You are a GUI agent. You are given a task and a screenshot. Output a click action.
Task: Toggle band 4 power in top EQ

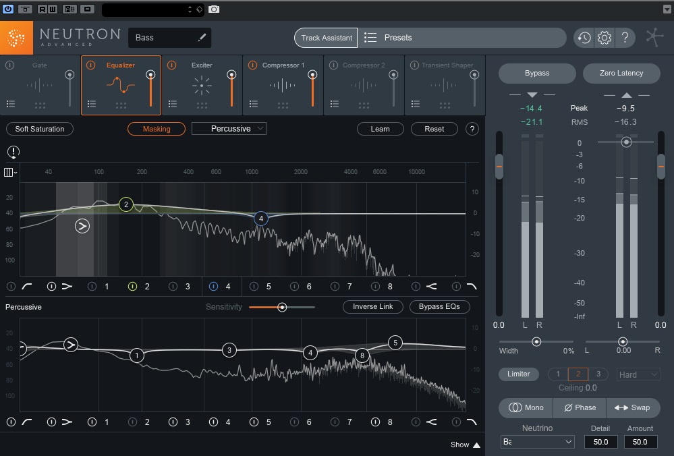point(213,286)
